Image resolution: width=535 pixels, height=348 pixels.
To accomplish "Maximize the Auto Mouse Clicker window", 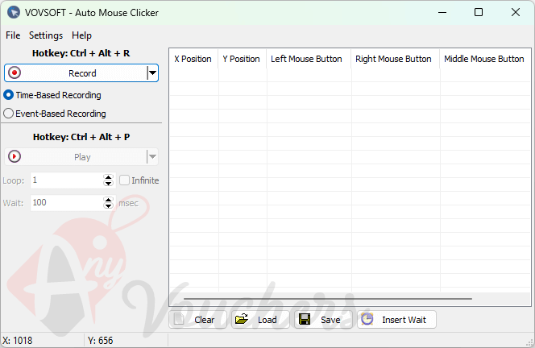I will tap(479, 13).
